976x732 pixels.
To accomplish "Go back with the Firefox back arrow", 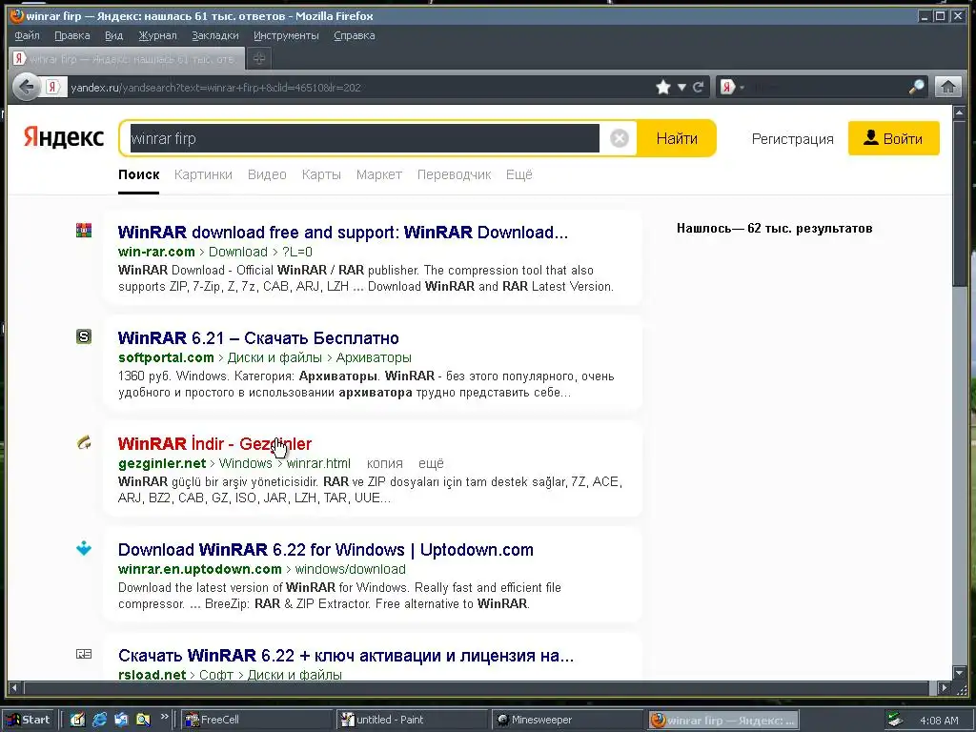I will point(27,87).
